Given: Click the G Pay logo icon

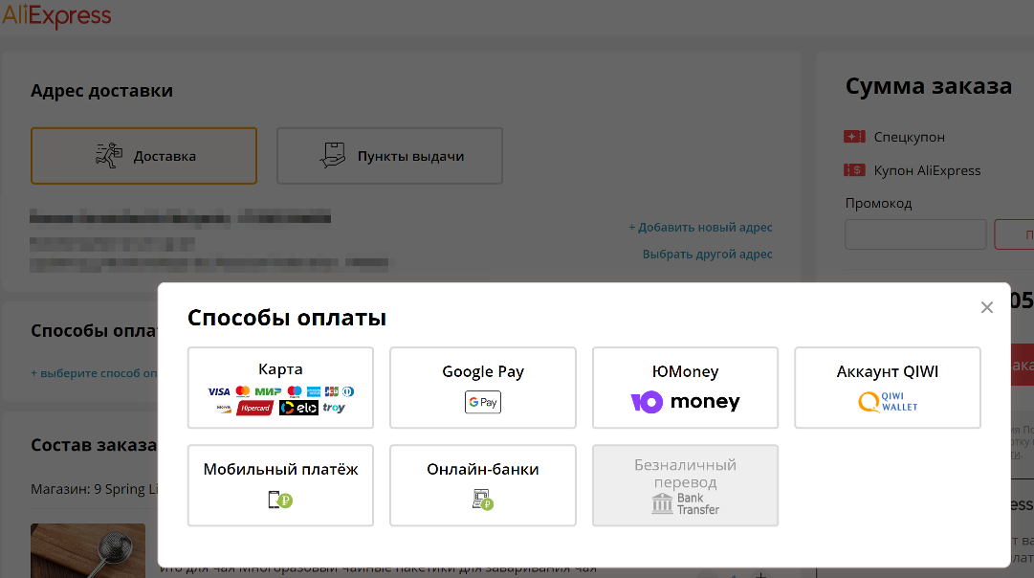Looking at the screenshot, I should tap(483, 402).
